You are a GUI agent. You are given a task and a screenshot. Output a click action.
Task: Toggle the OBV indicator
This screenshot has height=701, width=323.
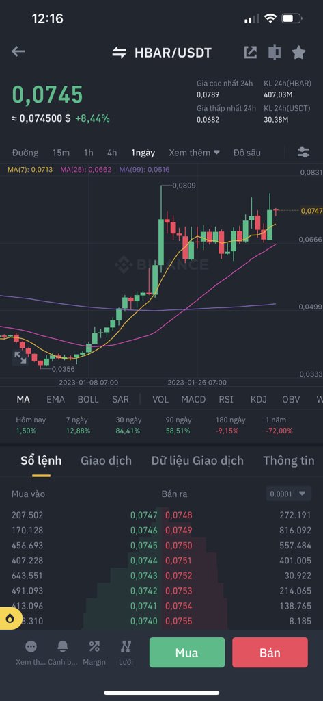point(291,399)
